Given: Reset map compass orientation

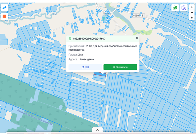Looking at the screenshot, I should (x=192, y=18).
